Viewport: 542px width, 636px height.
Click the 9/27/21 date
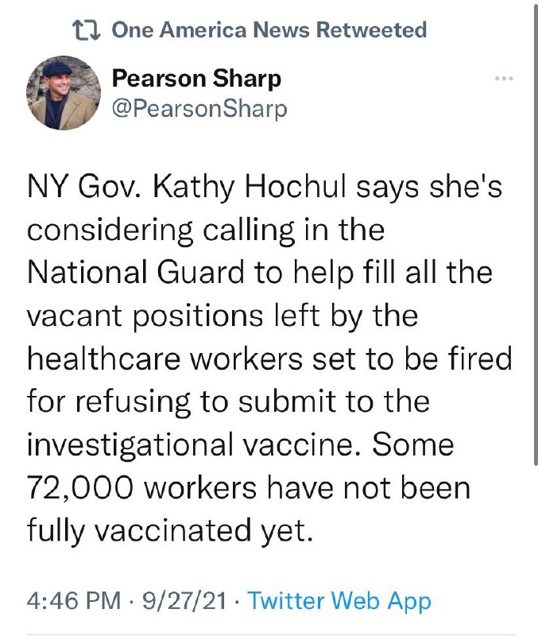tap(182, 601)
